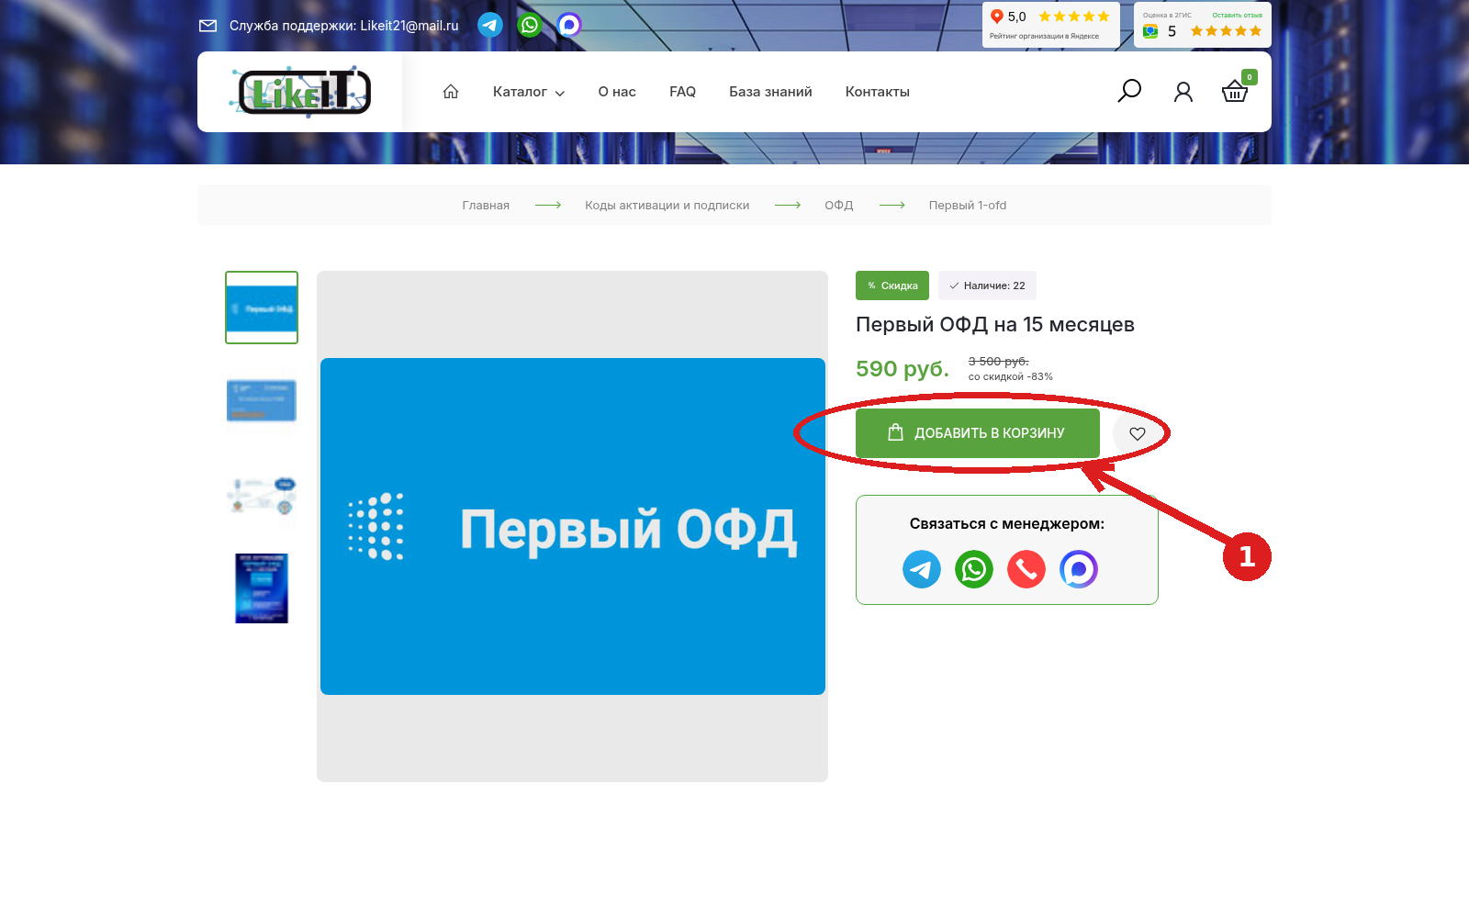Click the LikeIT logo
Image resolution: width=1469 pixels, height=918 pixels.
300,92
